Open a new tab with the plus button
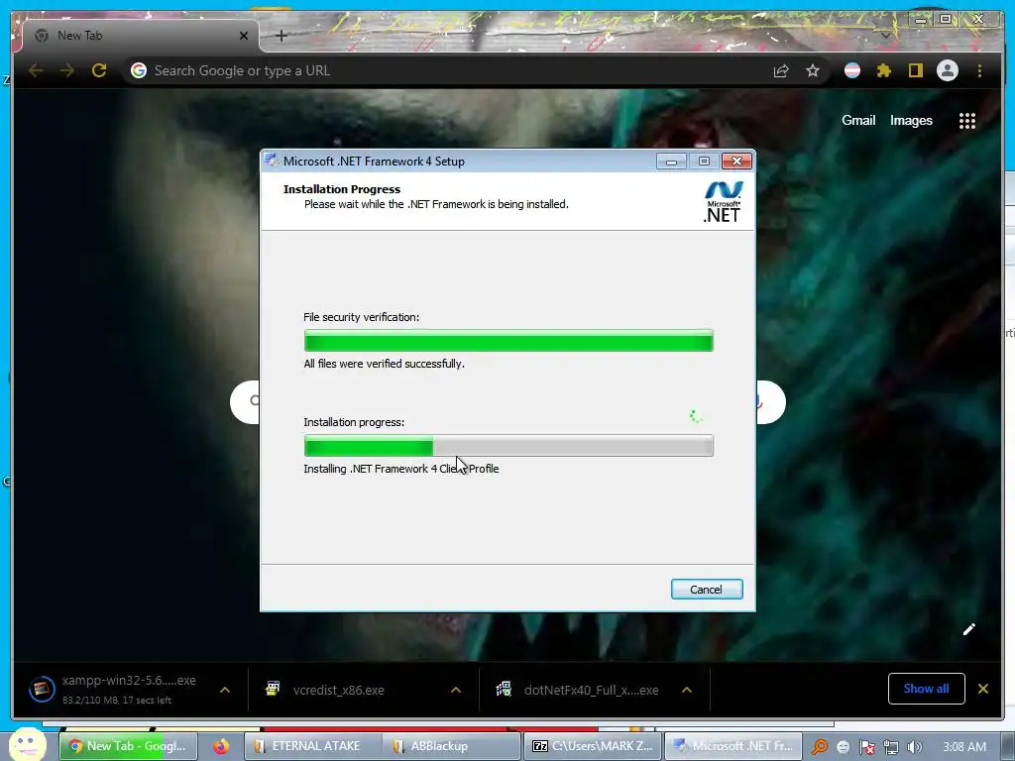1015x761 pixels. (281, 36)
